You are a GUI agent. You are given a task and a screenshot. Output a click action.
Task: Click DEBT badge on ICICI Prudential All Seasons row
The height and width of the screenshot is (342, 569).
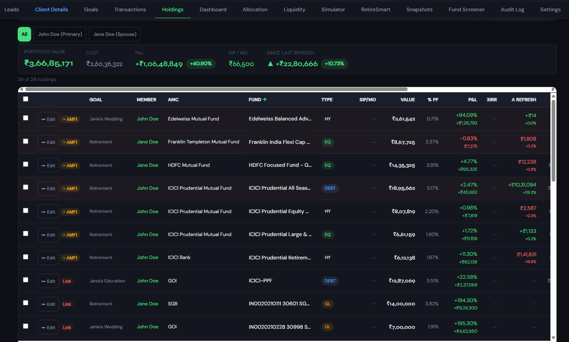pos(330,188)
